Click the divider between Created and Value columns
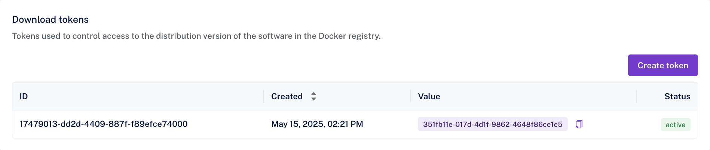 point(410,96)
